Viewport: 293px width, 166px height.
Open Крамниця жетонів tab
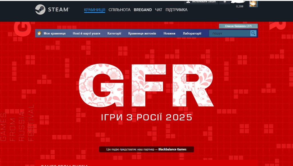click(142, 33)
